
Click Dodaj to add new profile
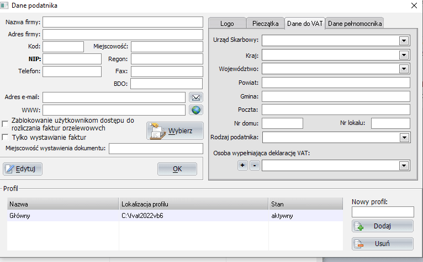(382, 226)
